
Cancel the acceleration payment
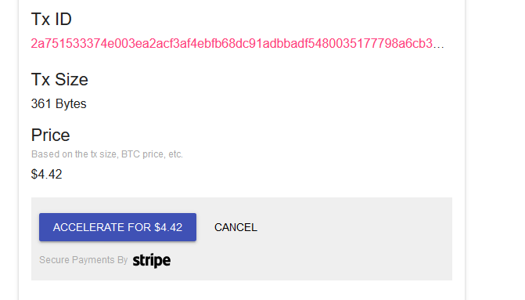click(236, 227)
